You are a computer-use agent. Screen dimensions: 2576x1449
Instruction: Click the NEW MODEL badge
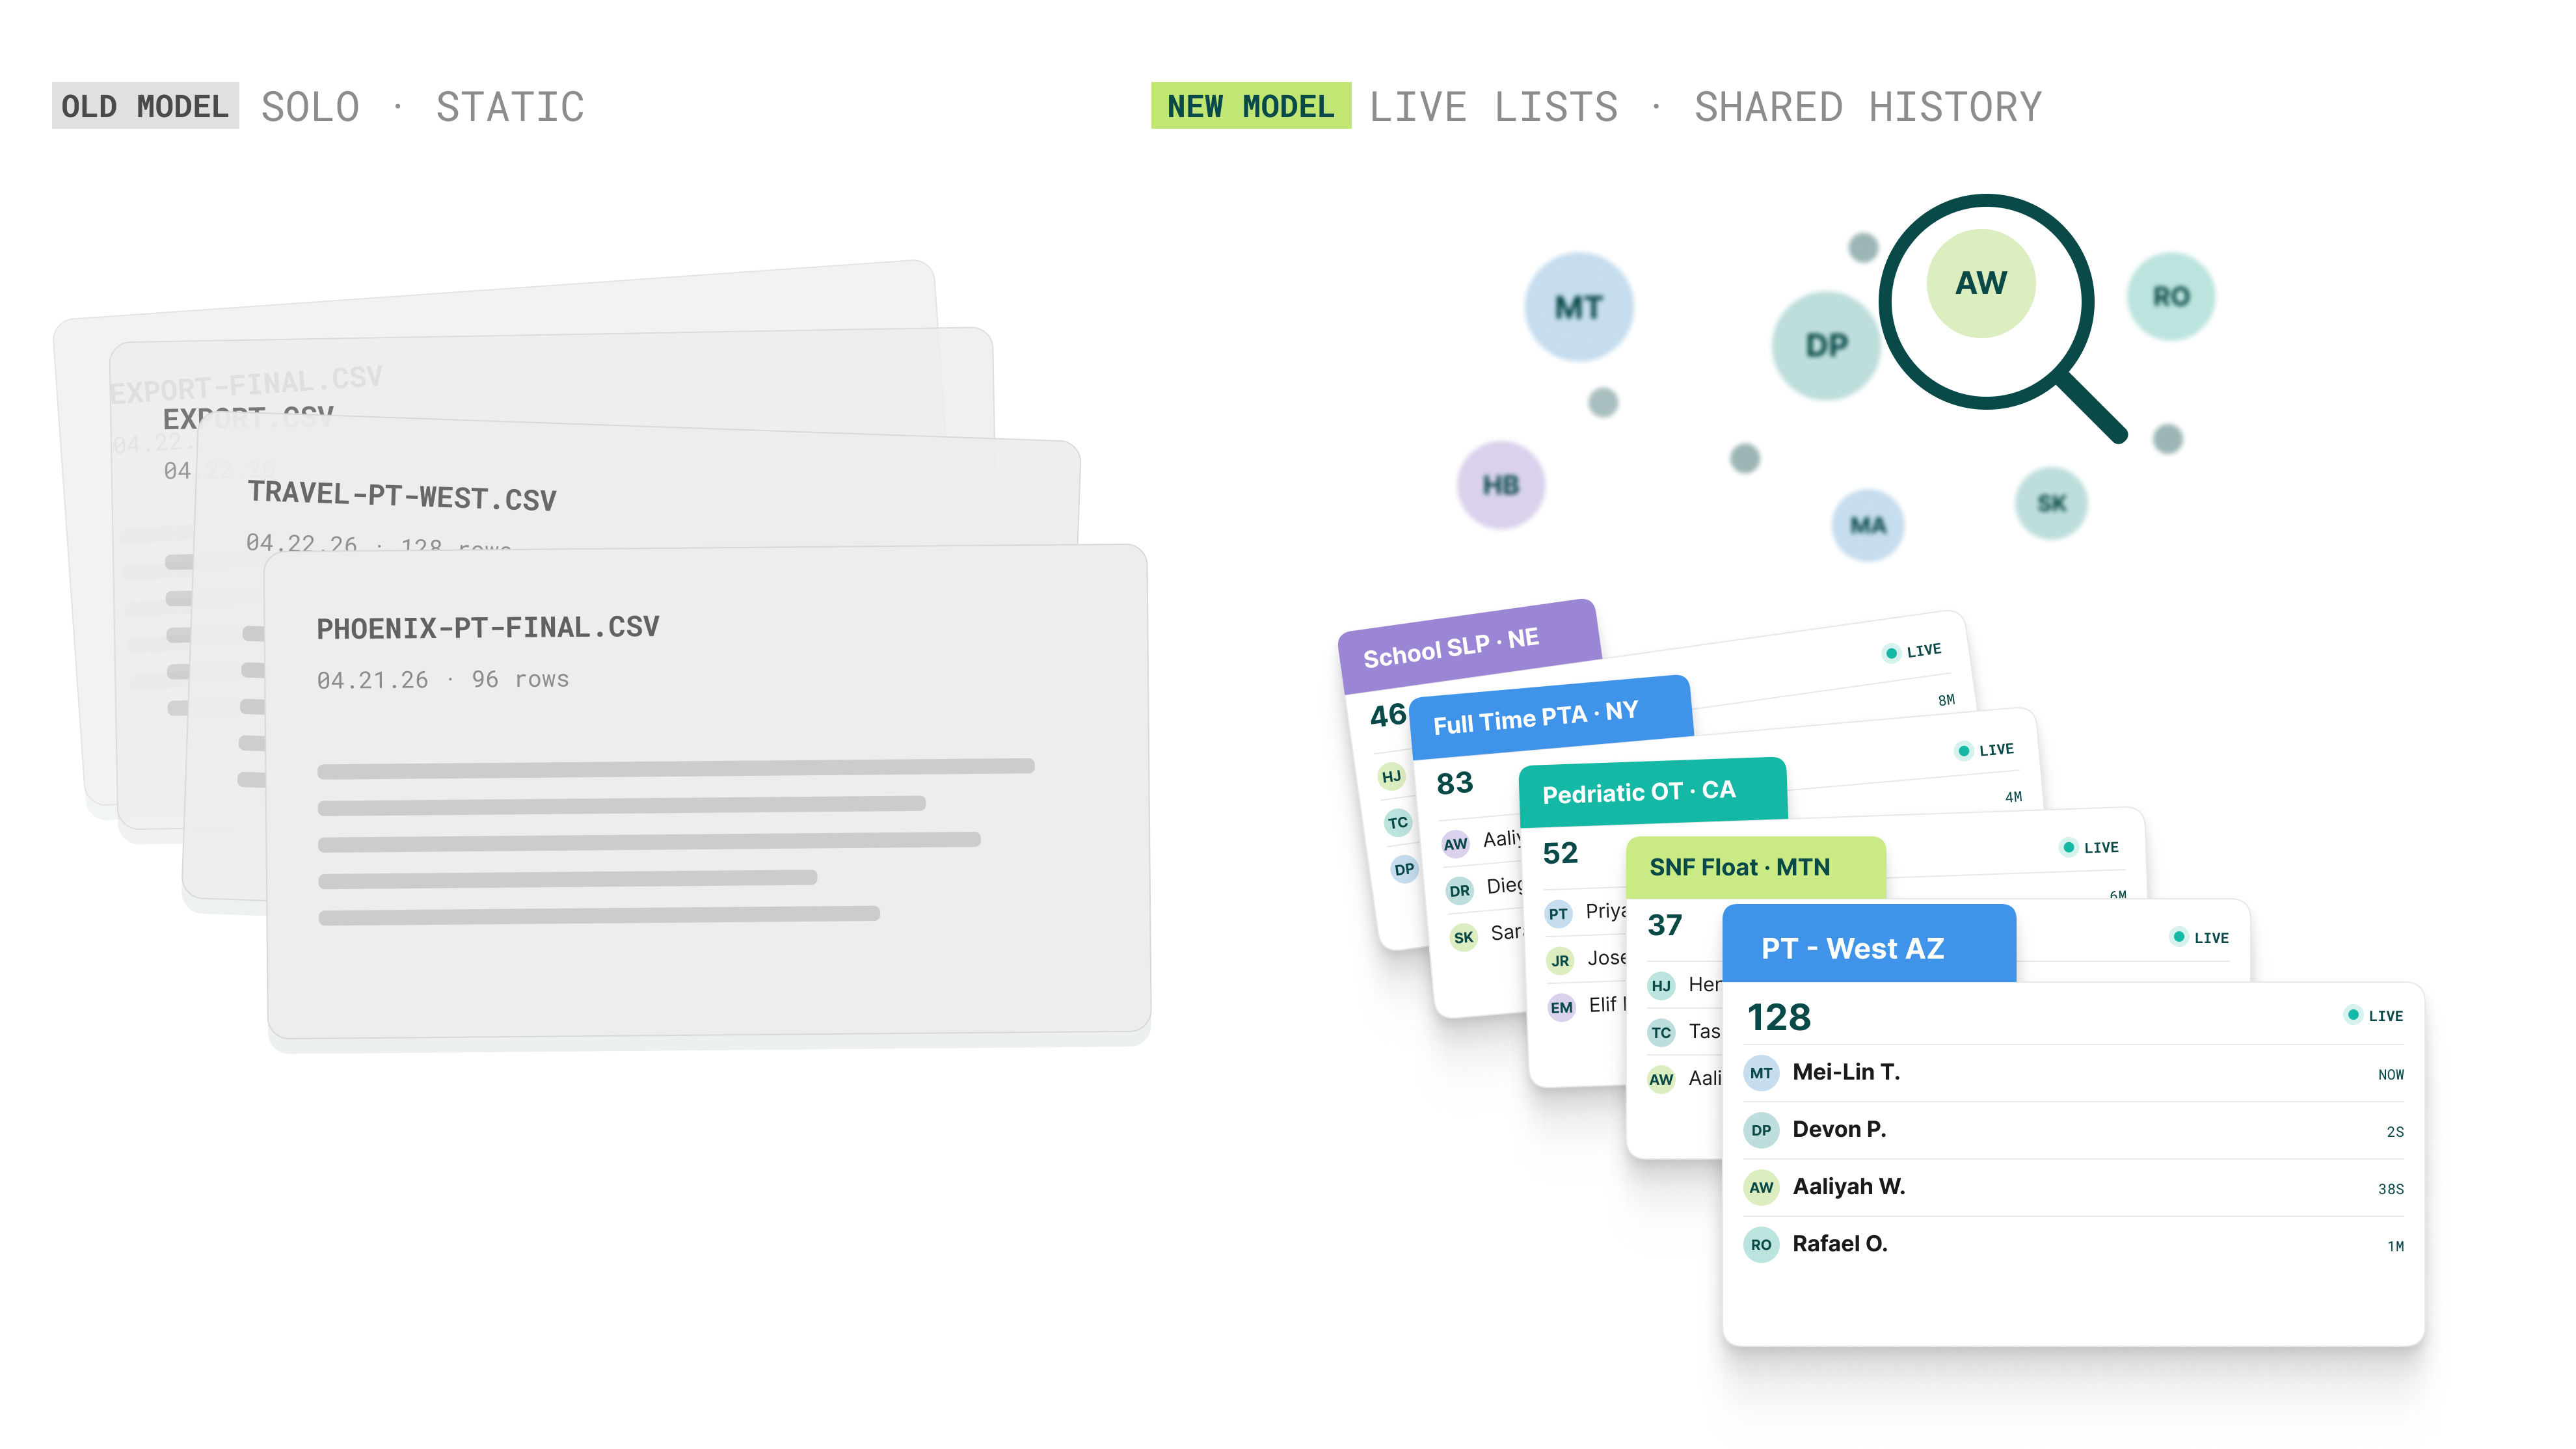(1250, 106)
